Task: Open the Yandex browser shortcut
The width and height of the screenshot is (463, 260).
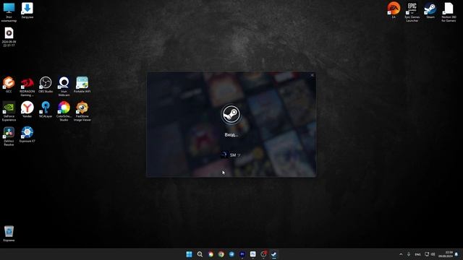Action: tap(27, 110)
